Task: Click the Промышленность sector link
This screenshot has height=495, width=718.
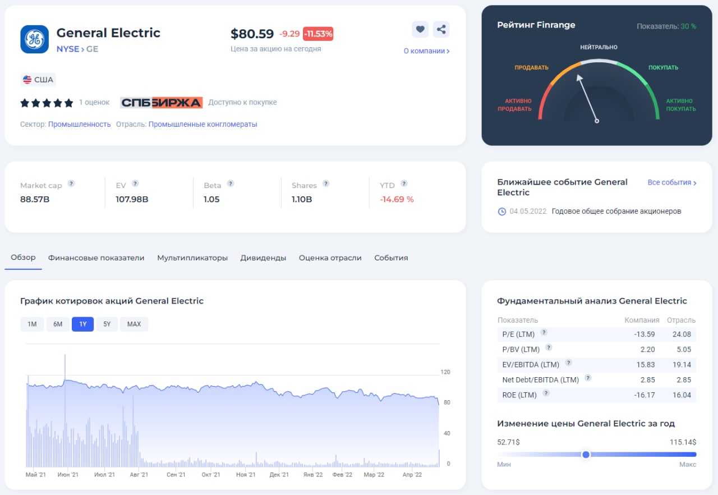Action: click(79, 124)
